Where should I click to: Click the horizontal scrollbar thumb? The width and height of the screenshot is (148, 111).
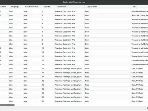tap(7, 105)
